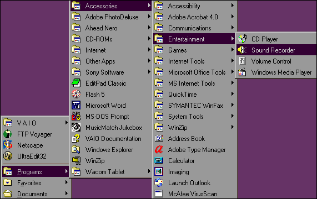
Task: Open the CD-ROMs menu entry
Action: pos(111,39)
